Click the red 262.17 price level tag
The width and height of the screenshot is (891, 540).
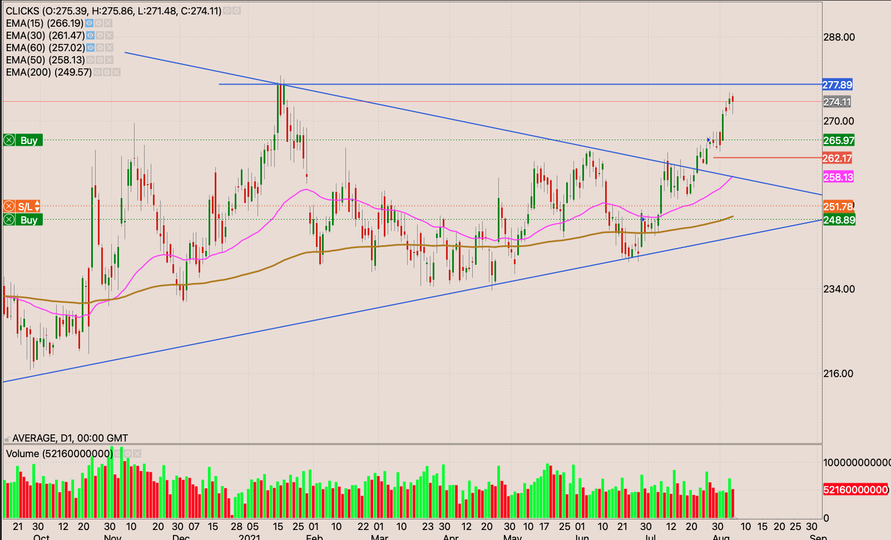[x=837, y=158]
